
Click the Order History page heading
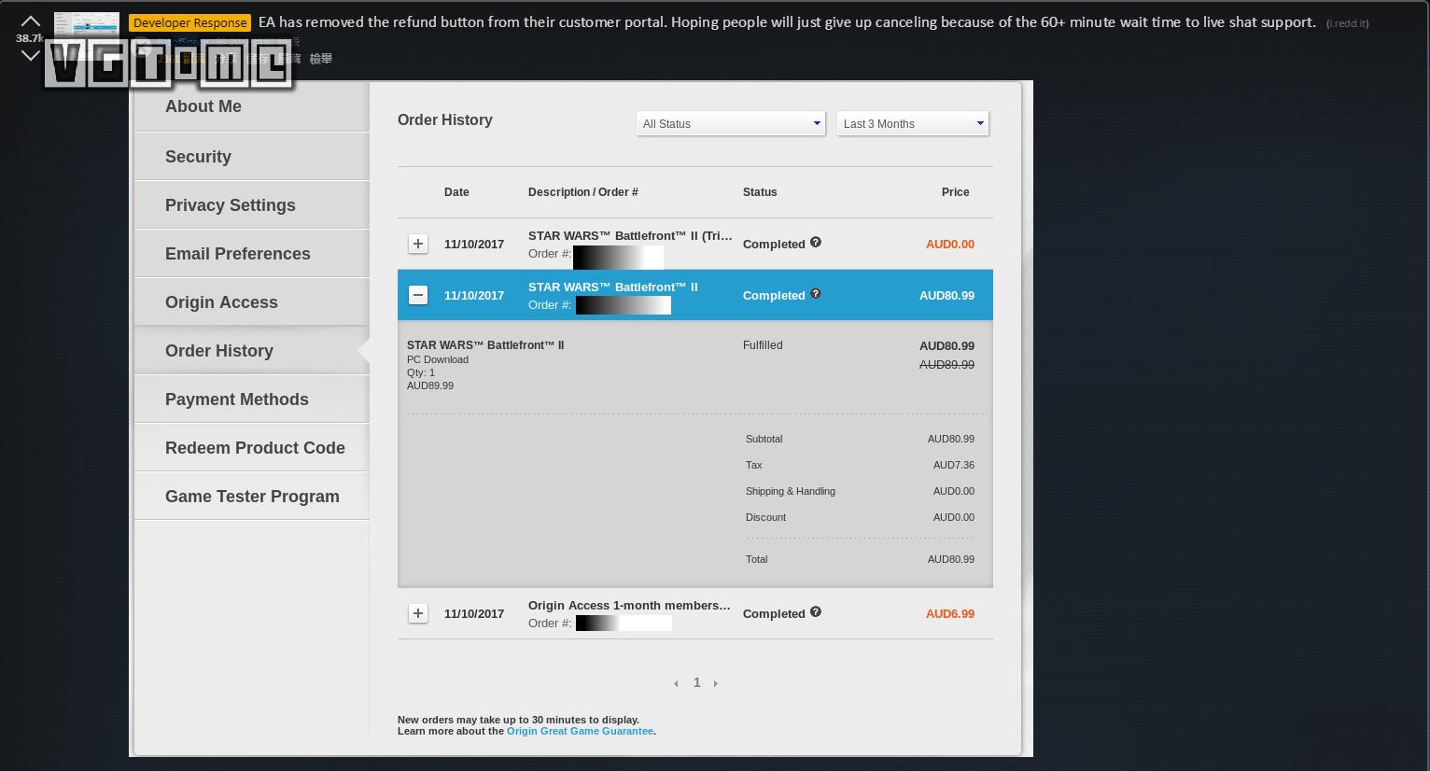coord(445,120)
